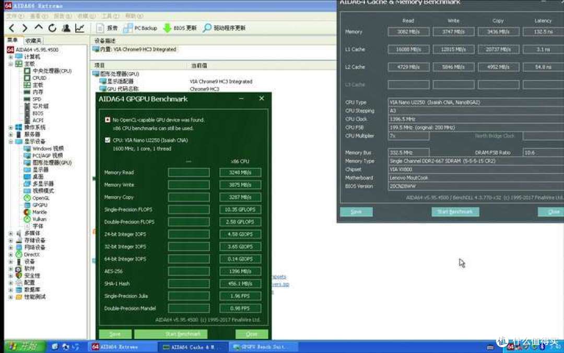Click the Single-Precision FLOPS result value
Screen dimensions: 564x353
(240, 210)
